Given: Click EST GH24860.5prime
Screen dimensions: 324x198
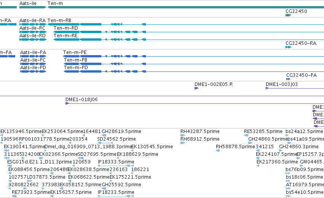Looking at the screenshot, I should pyautogui.click(x=268, y=139).
